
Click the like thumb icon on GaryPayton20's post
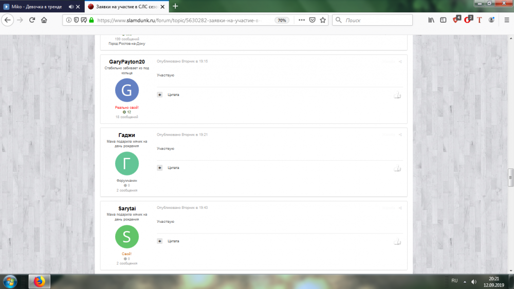397,95
